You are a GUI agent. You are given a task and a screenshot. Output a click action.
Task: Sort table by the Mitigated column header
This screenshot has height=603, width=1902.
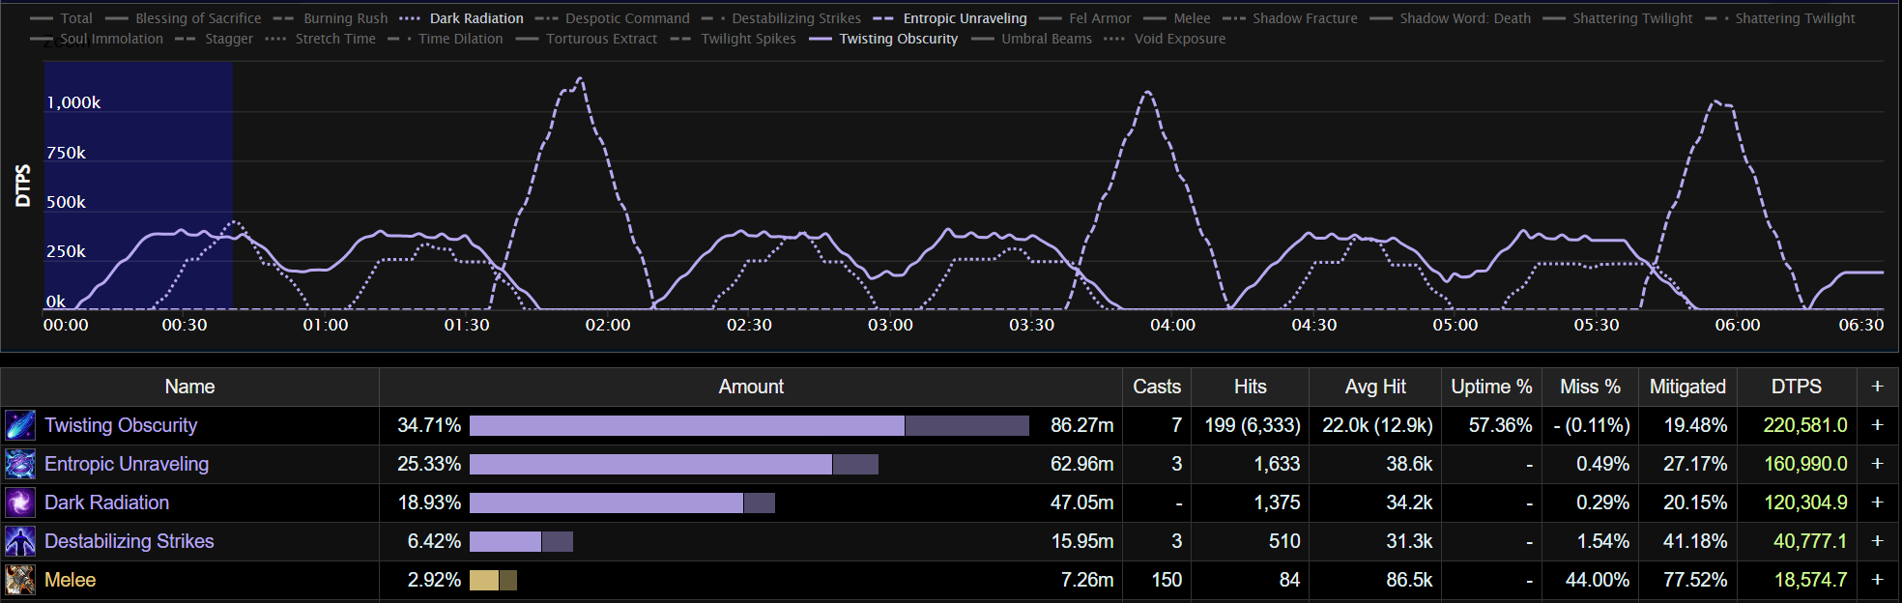click(x=1686, y=387)
